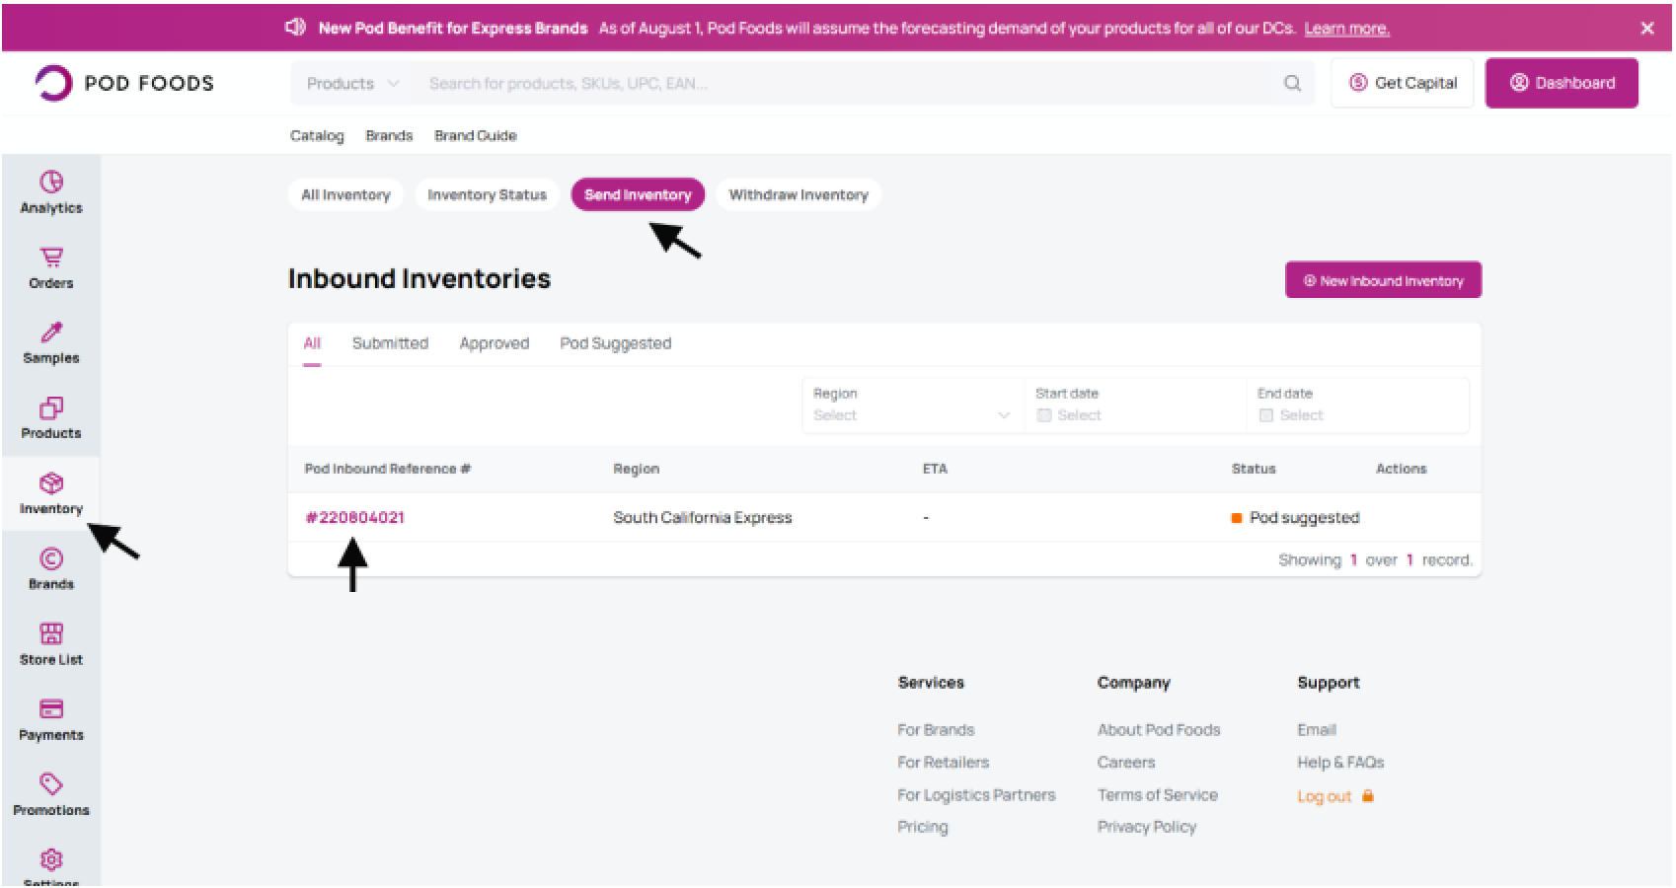Click Learn more in the banner
This screenshot has width=1676, height=888.
click(1346, 29)
